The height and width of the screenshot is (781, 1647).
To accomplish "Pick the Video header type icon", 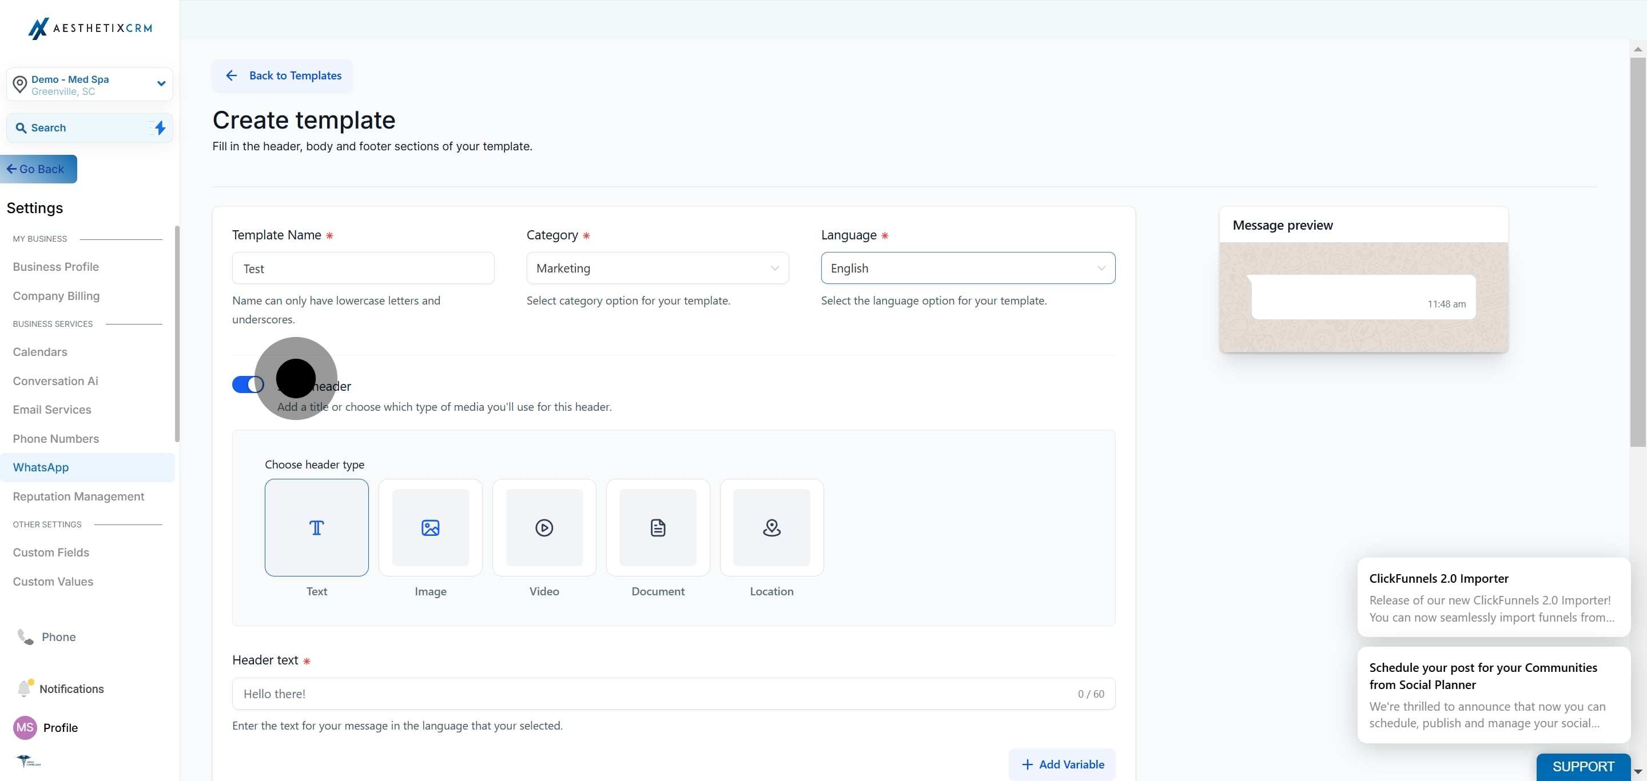I will tap(544, 527).
